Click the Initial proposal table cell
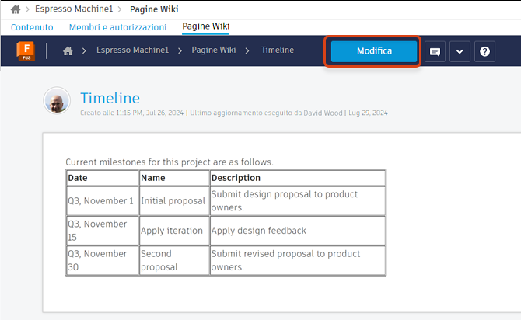This screenshot has width=521, height=320. 173,201
